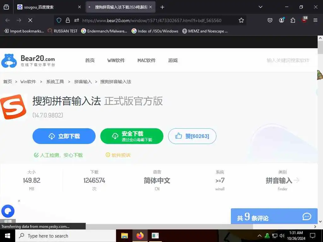The height and width of the screenshot is (242, 323).
Task: Like the software with 赞[60263] button
Action: pos(192,136)
